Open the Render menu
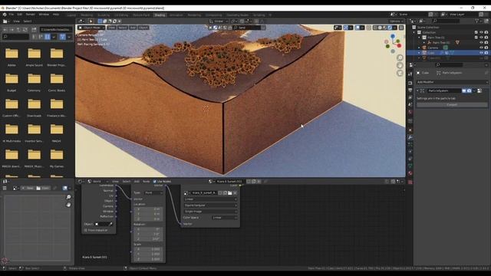Viewport: 491px width, 276px height. click(x=31, y=15)
